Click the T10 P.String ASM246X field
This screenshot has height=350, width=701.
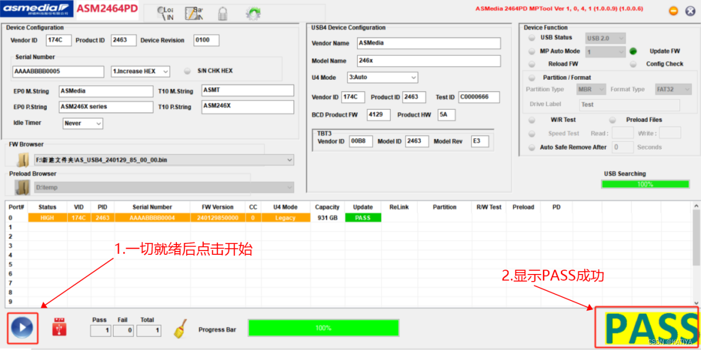[x=248, y=107]
